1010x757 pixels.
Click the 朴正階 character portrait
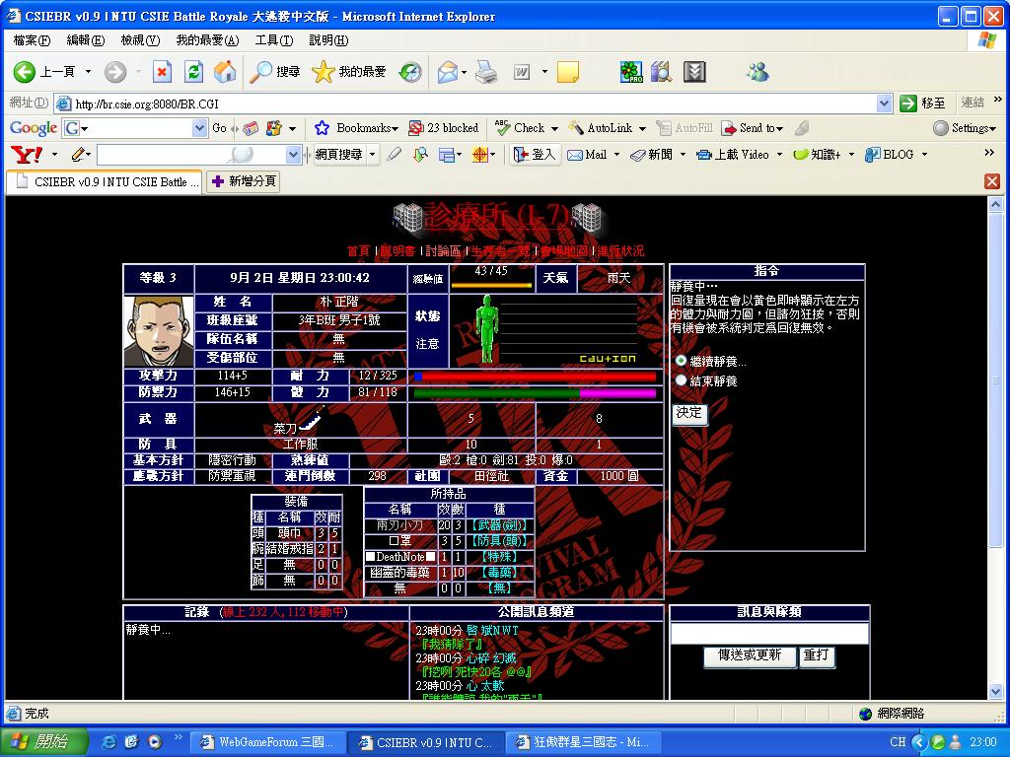click(159, 331)
